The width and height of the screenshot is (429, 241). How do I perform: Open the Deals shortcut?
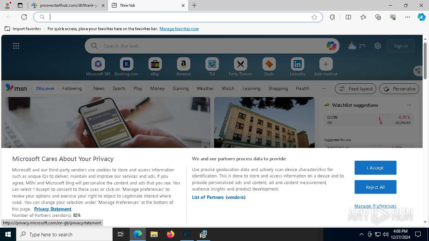point(269,67)
